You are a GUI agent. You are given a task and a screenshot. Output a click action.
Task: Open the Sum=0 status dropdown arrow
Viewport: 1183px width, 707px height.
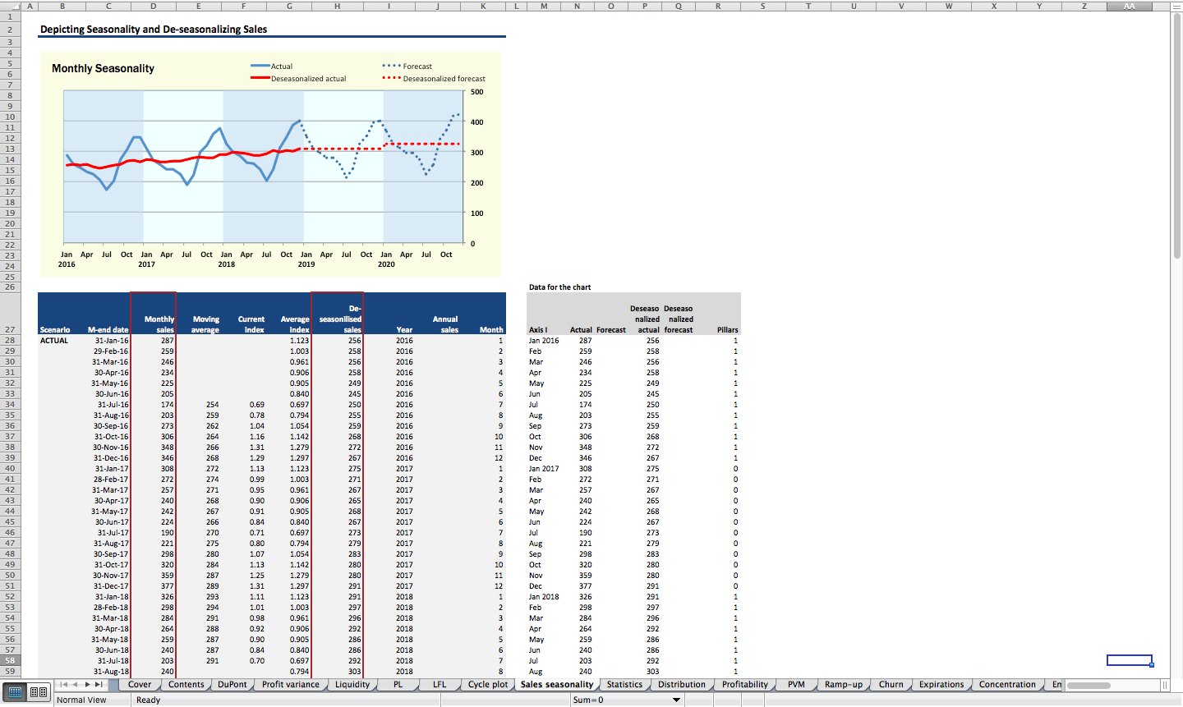tap(677, 700)
